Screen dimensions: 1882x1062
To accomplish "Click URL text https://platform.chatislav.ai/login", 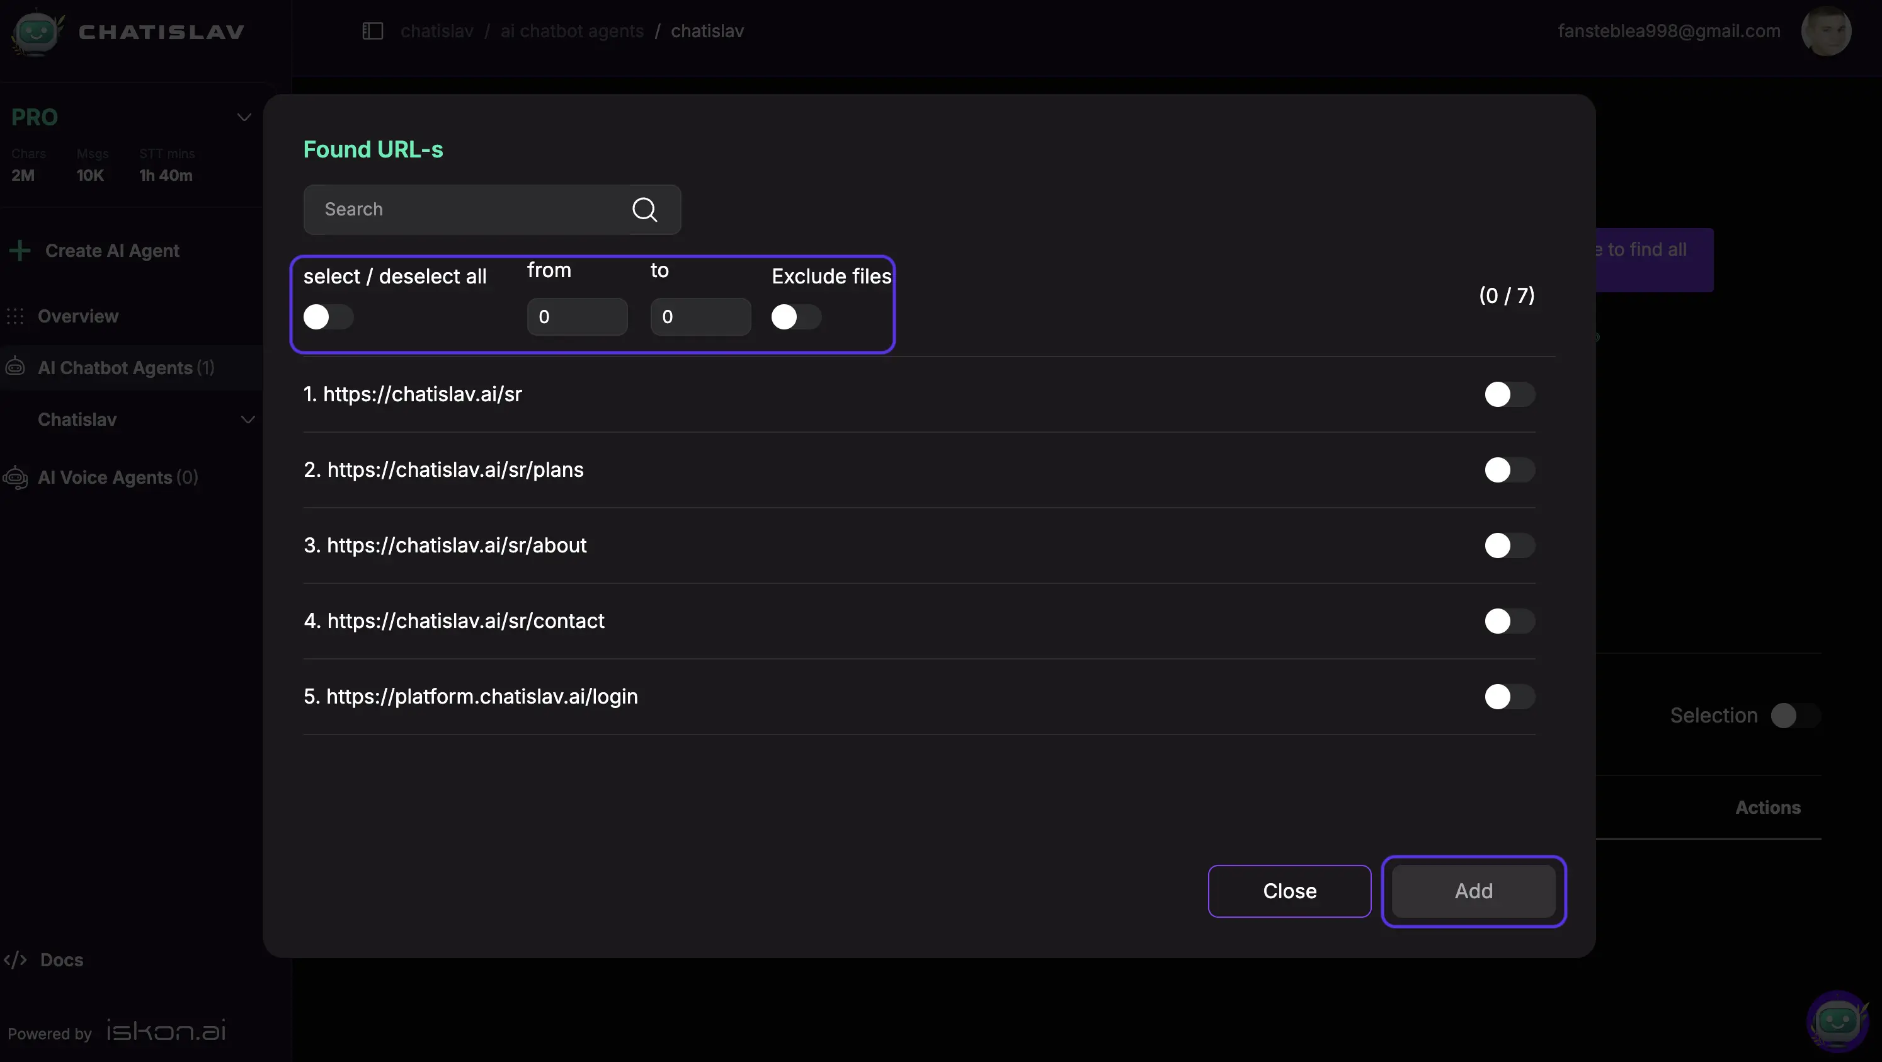I will [x=481, y=697].
